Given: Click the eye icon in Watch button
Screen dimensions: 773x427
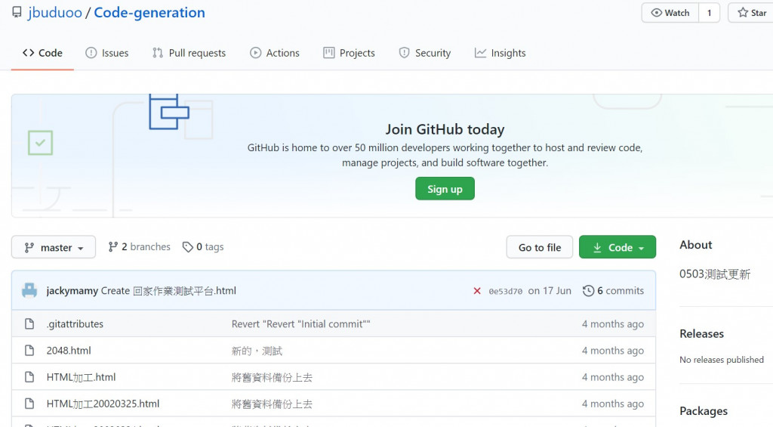Looking at the screenshot, I should [656, 13].
